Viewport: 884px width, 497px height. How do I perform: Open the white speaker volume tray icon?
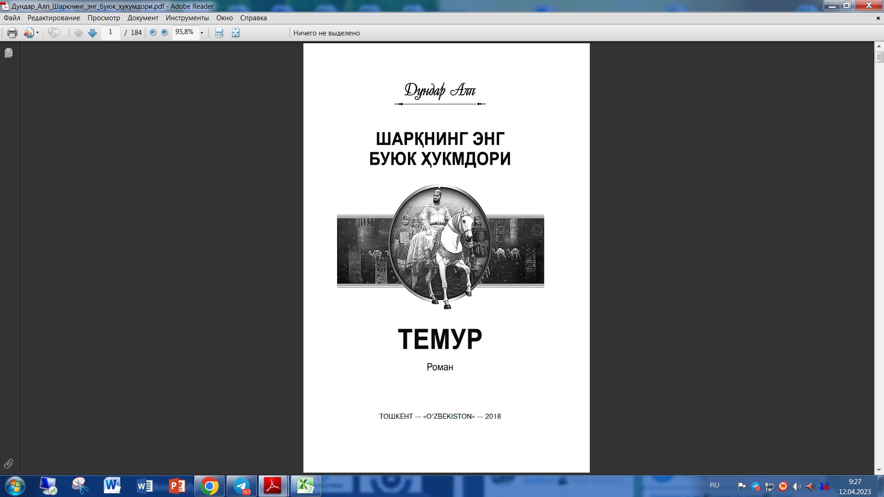(797, 486)
